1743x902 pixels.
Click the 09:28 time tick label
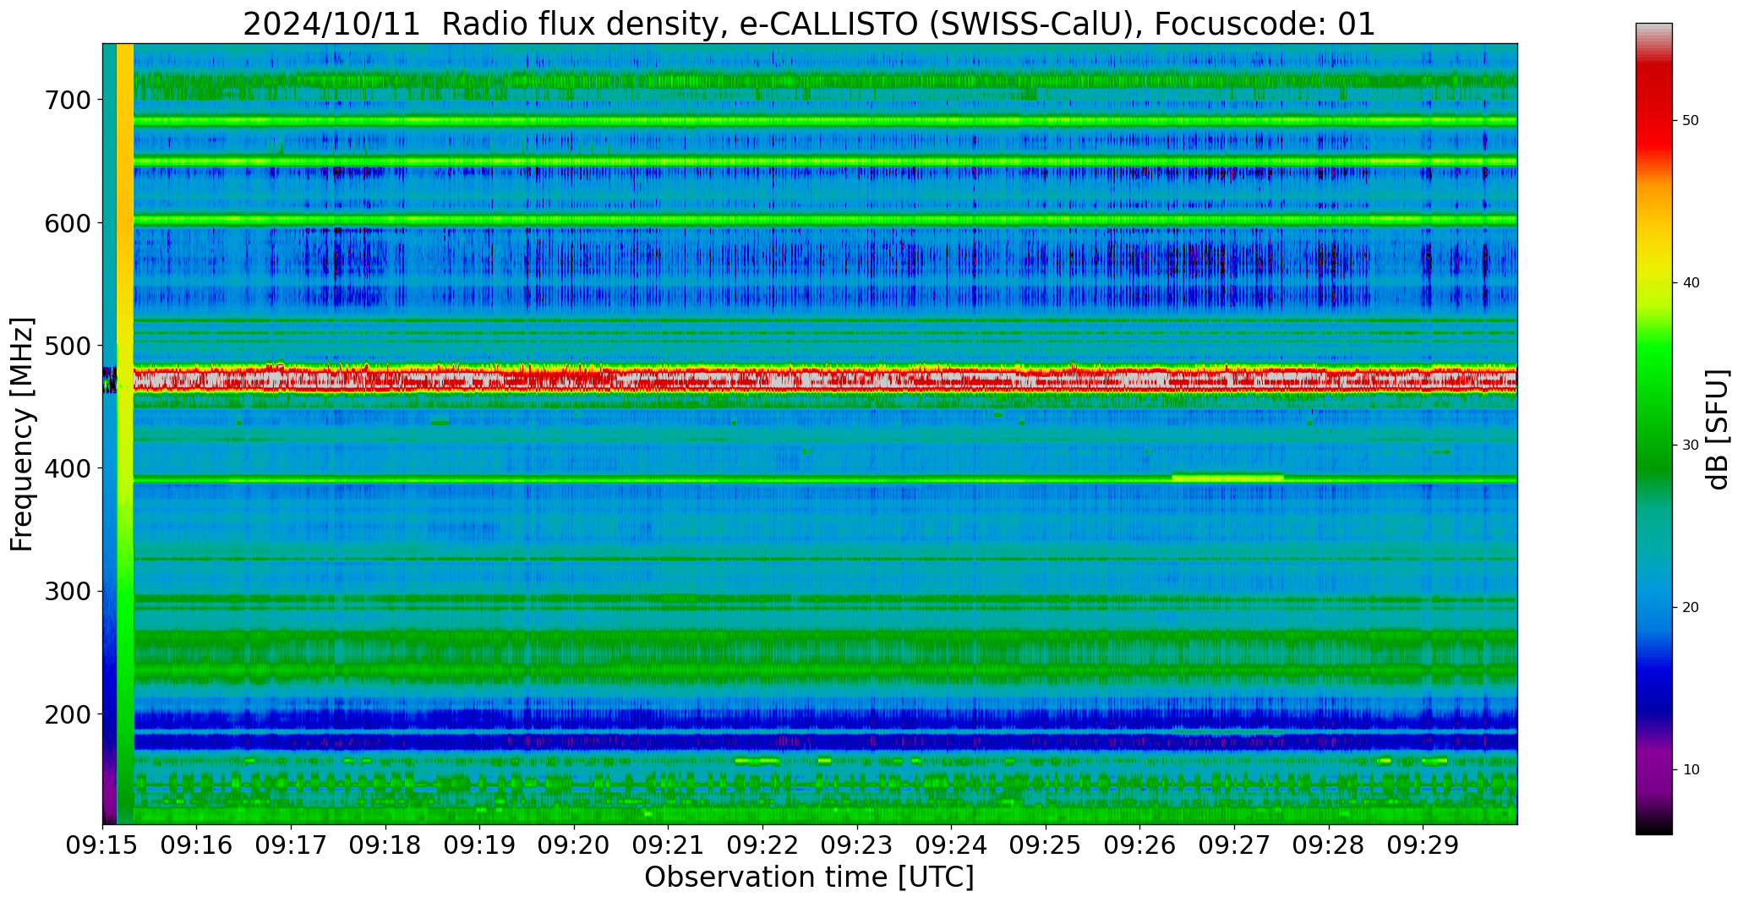[x=1329, y=845]
